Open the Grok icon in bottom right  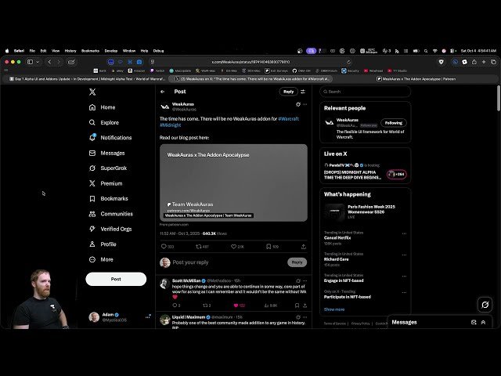[x=485, y=305]
